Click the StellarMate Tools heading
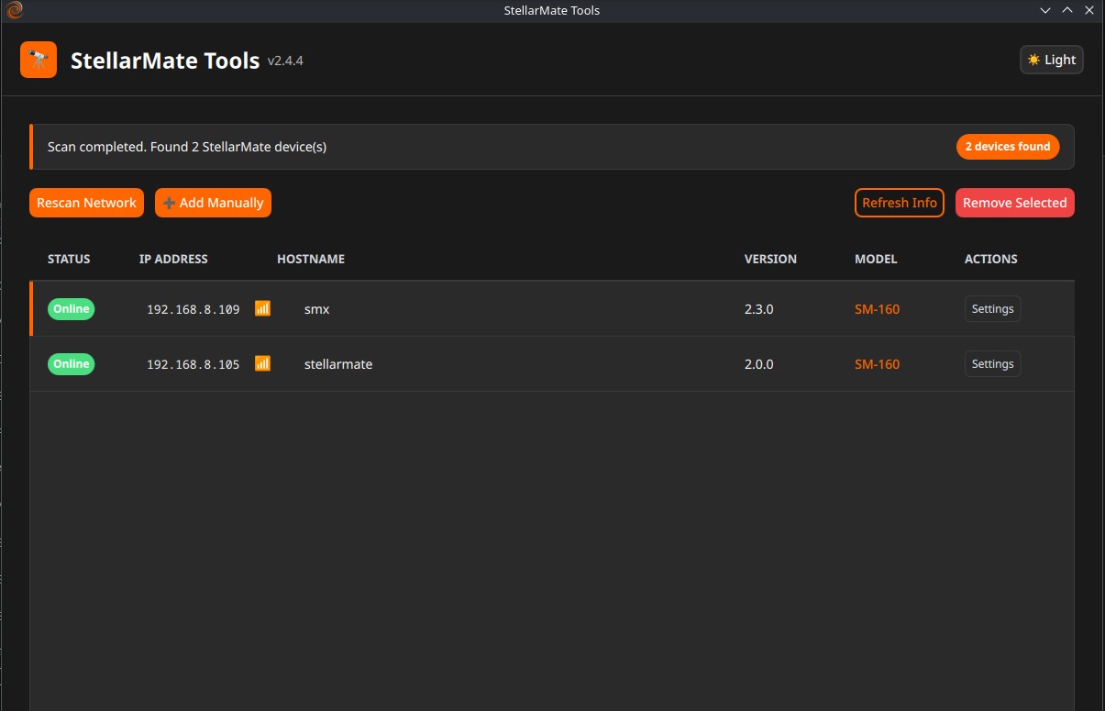Image resolution: width=1105 pixels, height=711 pixels. click(165, 61)
